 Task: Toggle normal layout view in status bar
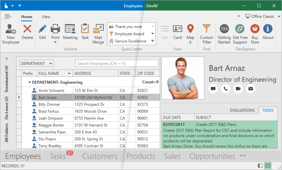(260, 166)
